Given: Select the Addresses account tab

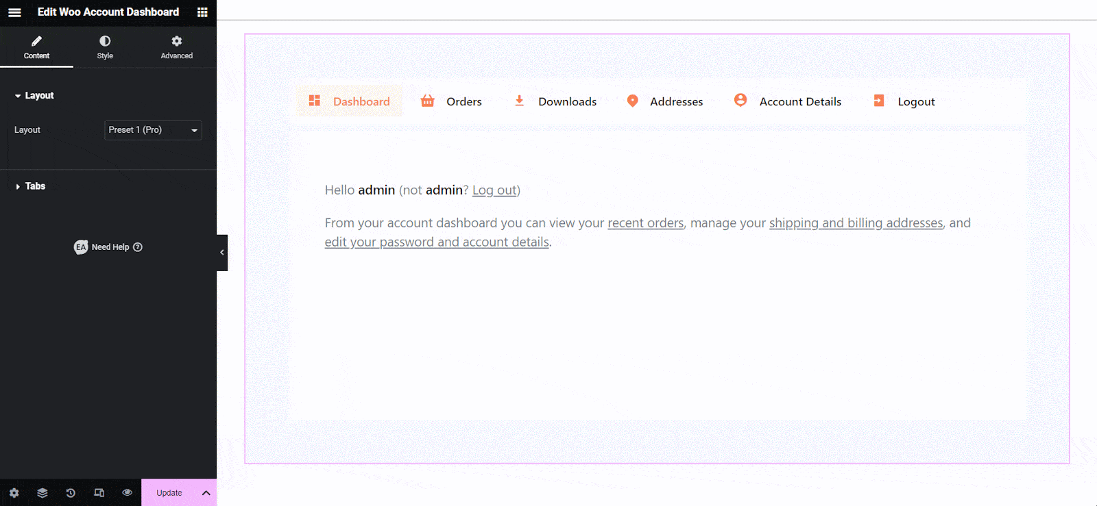Looking at the screenshot, I should click(x=664, y=101).
